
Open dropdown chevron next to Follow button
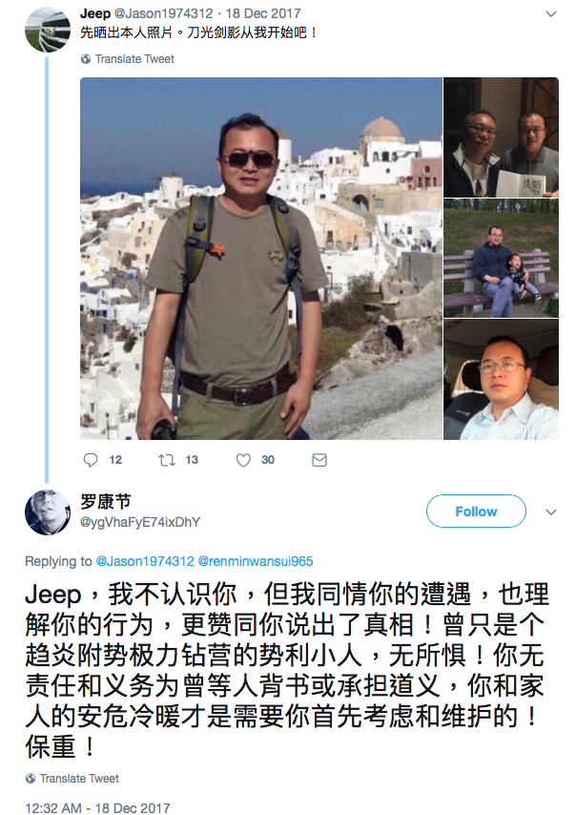click(x=551, y=512)
